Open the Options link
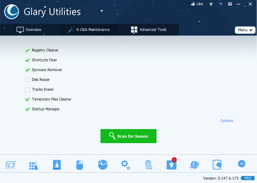This screenshot has height=183, width=257. point(227,121)
